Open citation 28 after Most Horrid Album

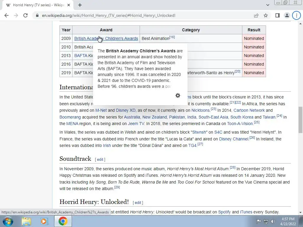pos(233,167)
